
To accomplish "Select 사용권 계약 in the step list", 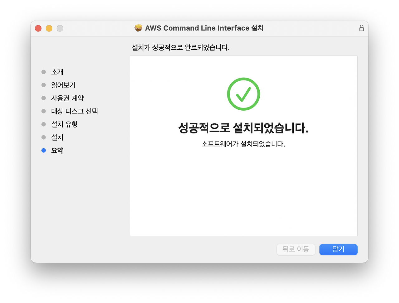I will (67, 98).
